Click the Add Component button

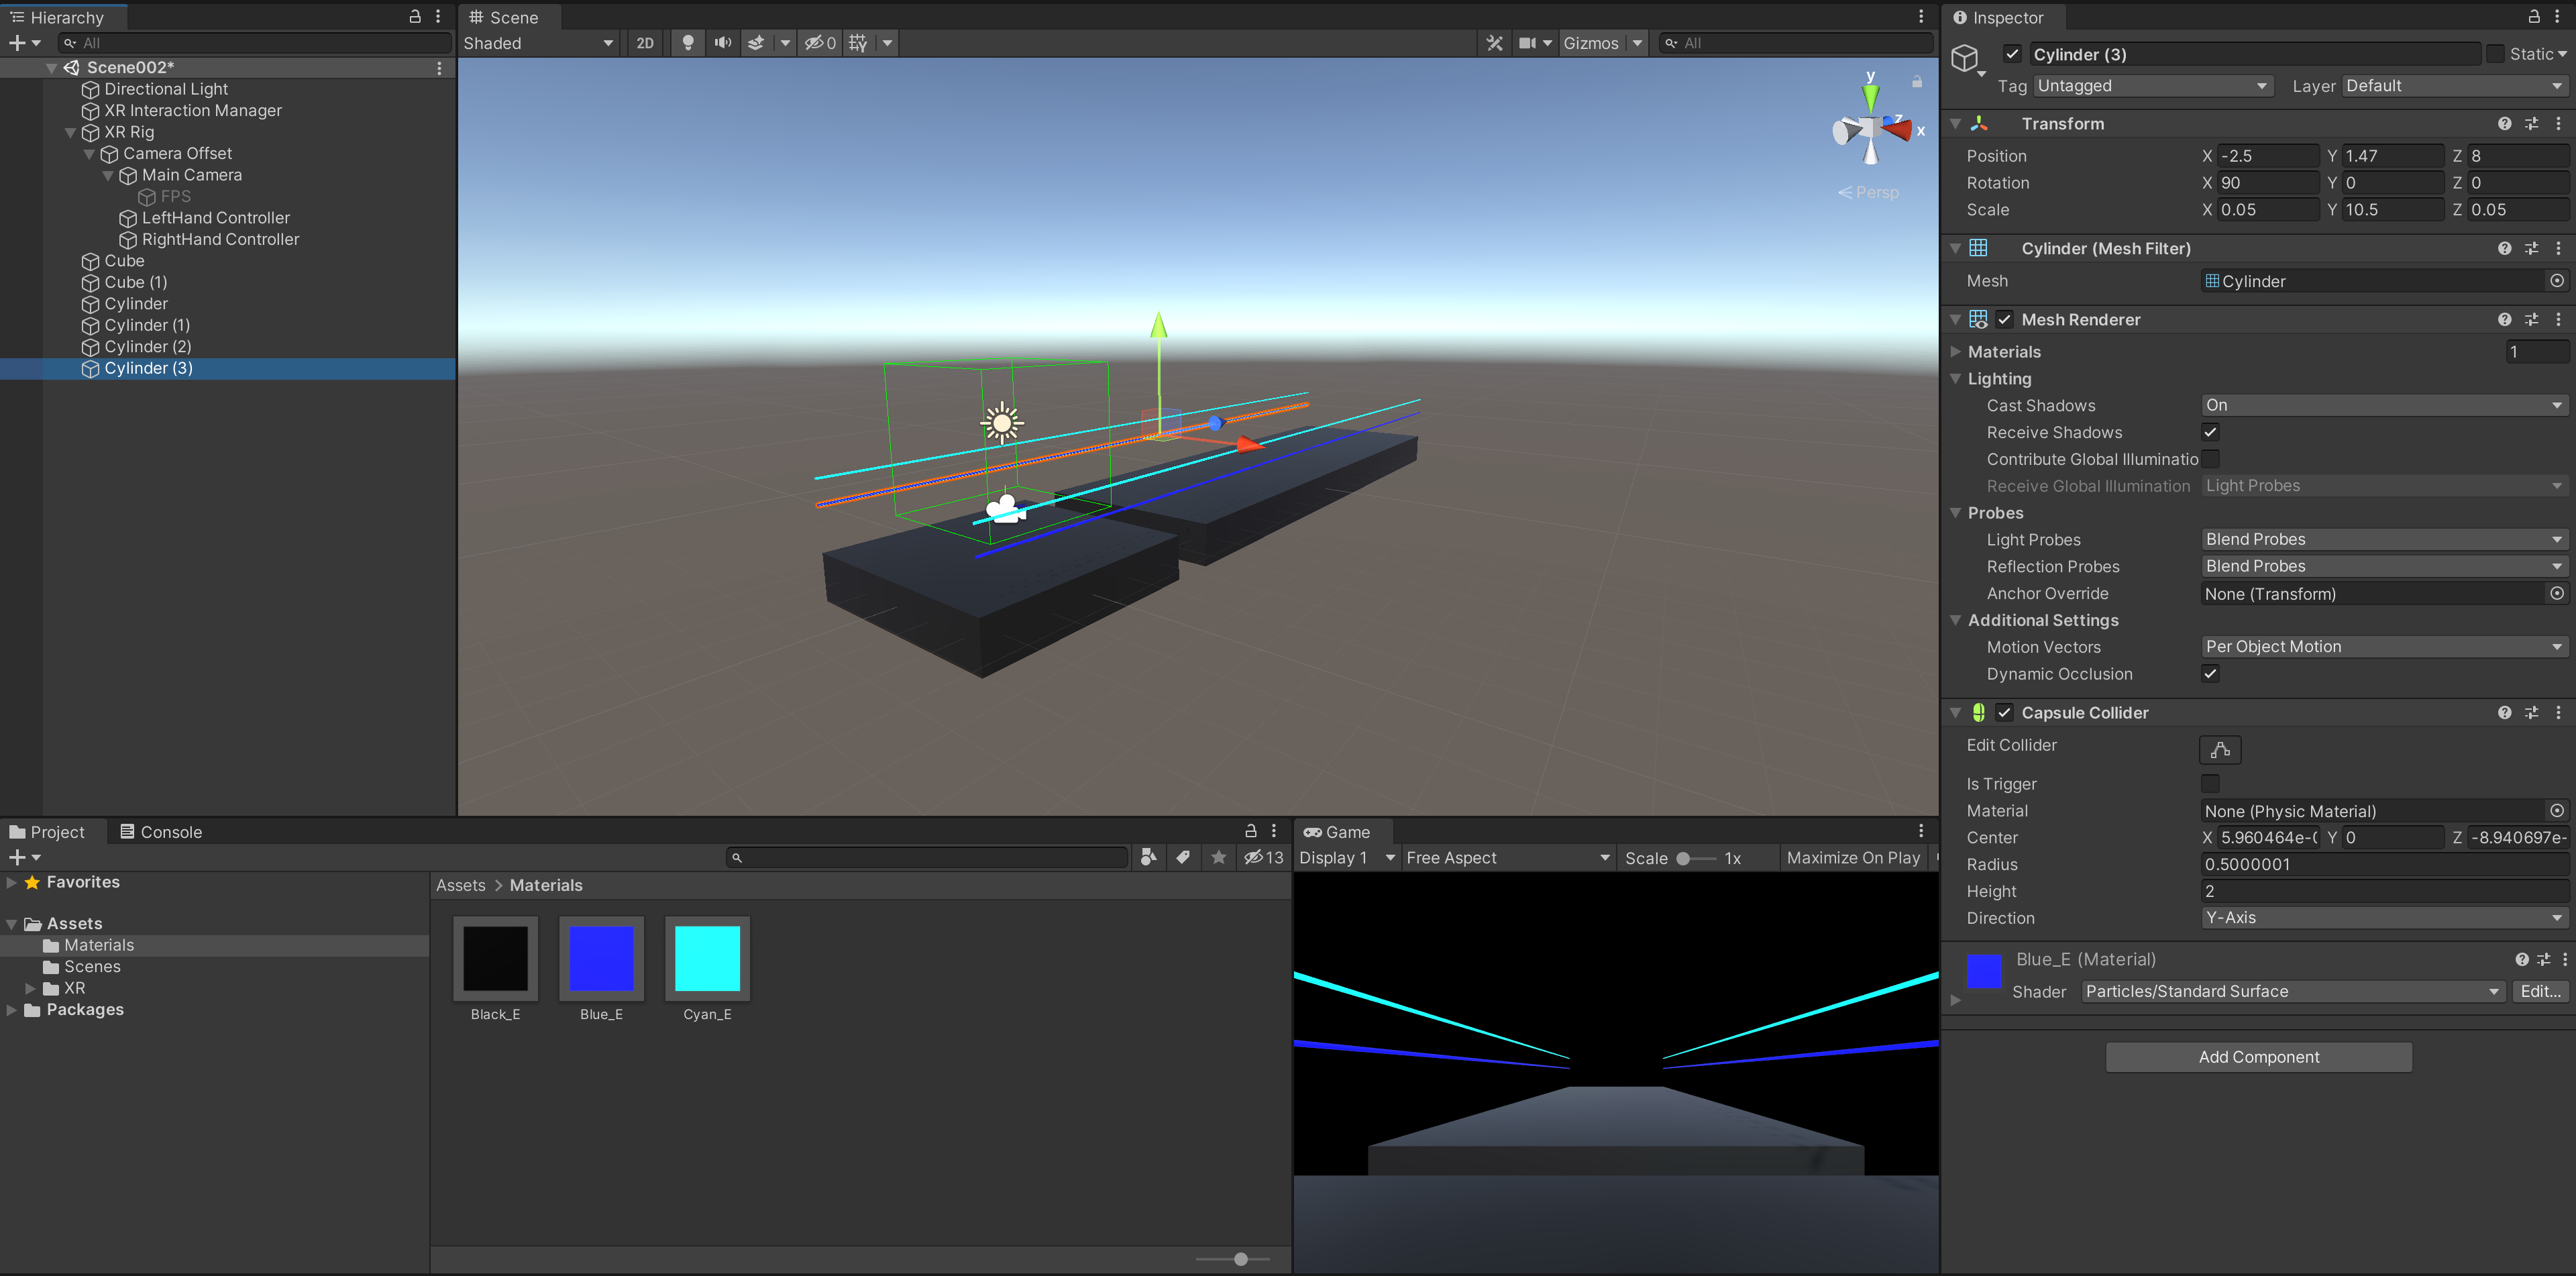[x=2258, y=1057]
